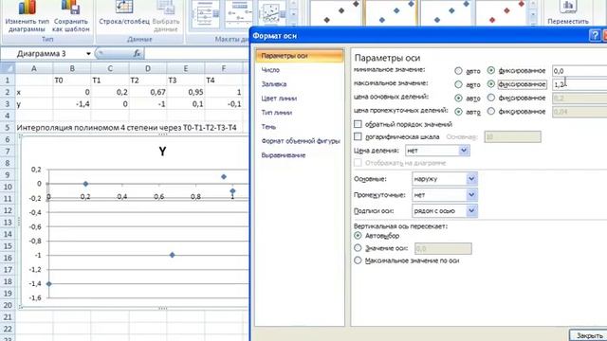Click the Select data icon

coord(166,7)
